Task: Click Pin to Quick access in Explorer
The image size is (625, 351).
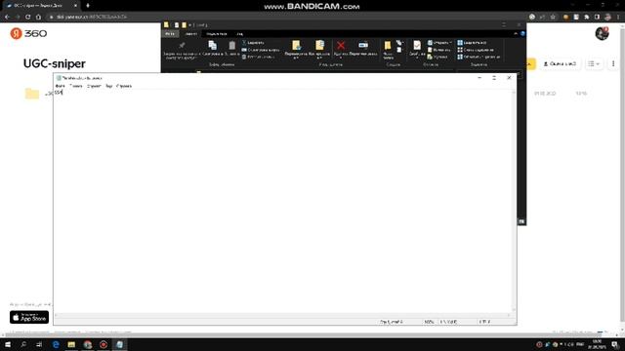Action: [182, 50]
